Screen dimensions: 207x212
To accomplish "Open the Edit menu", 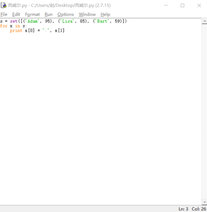I will 16,14.
